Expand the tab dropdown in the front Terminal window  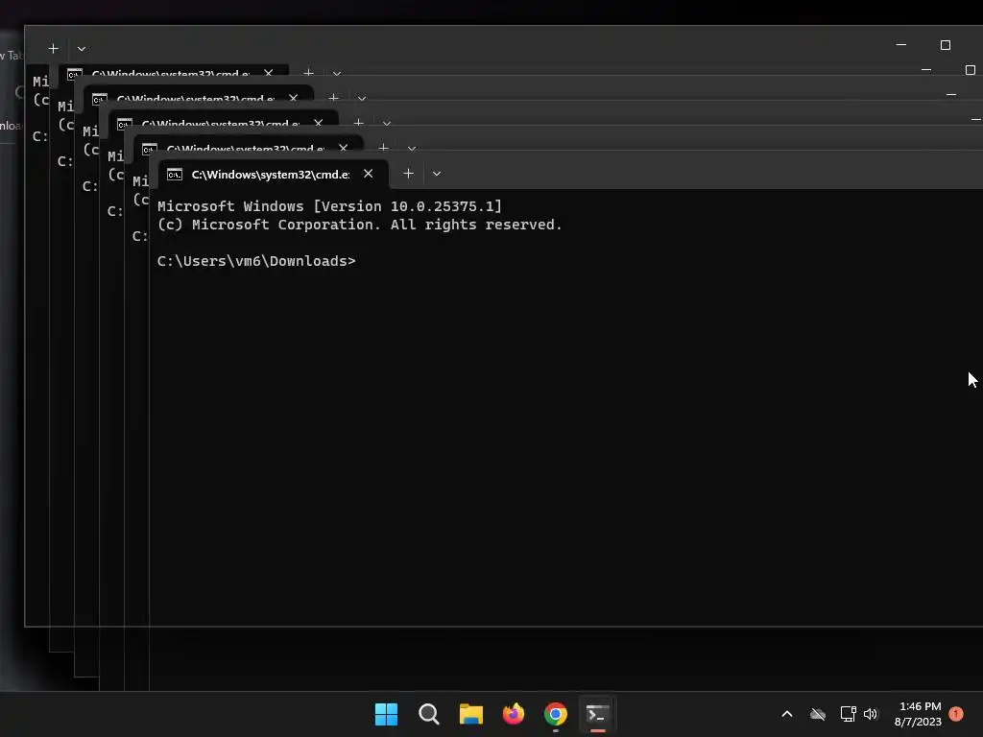click(437, 174)
